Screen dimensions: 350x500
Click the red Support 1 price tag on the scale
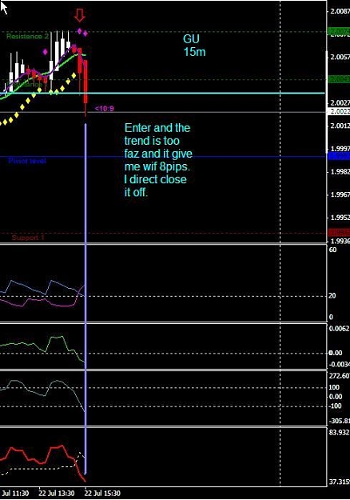339,233
